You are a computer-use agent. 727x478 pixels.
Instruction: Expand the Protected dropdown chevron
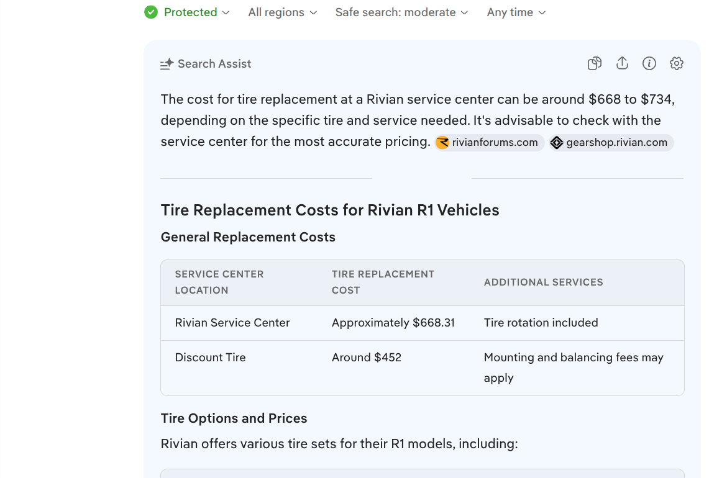[x=226, y=13]
